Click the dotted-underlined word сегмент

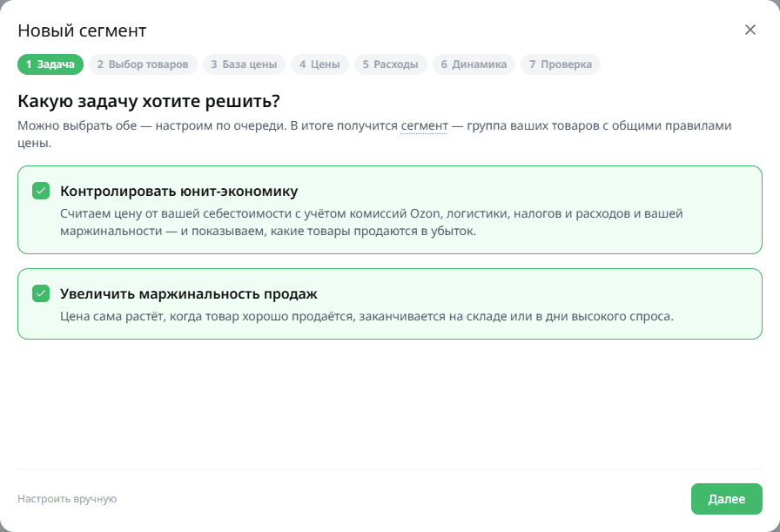tap(424, 126)
